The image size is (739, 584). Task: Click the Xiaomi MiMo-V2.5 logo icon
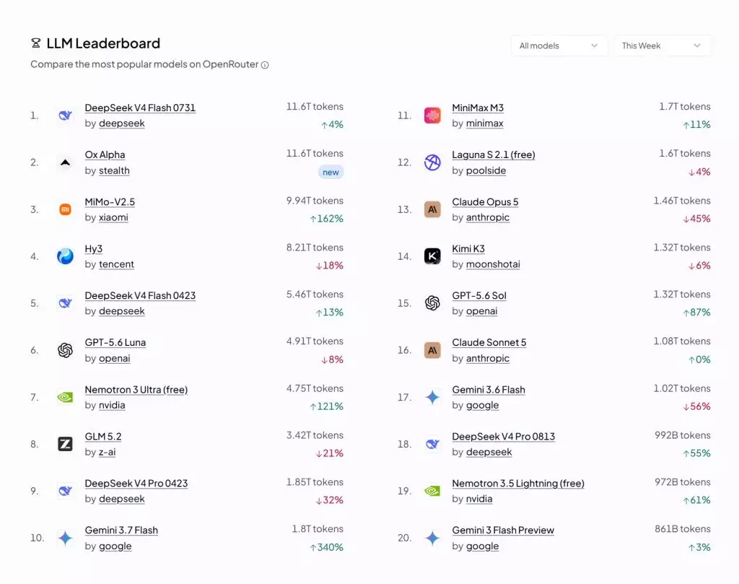[65, 209]
